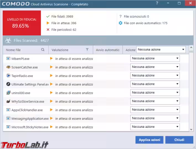Select the TapinRadio.exe file name
The width and height of the screenshot is (196, 149).
tap(22, 76)
